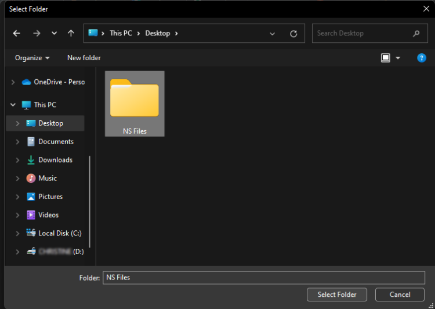Expand the Pictures tree node
435x309 pixels.
[x=17, y=197]
